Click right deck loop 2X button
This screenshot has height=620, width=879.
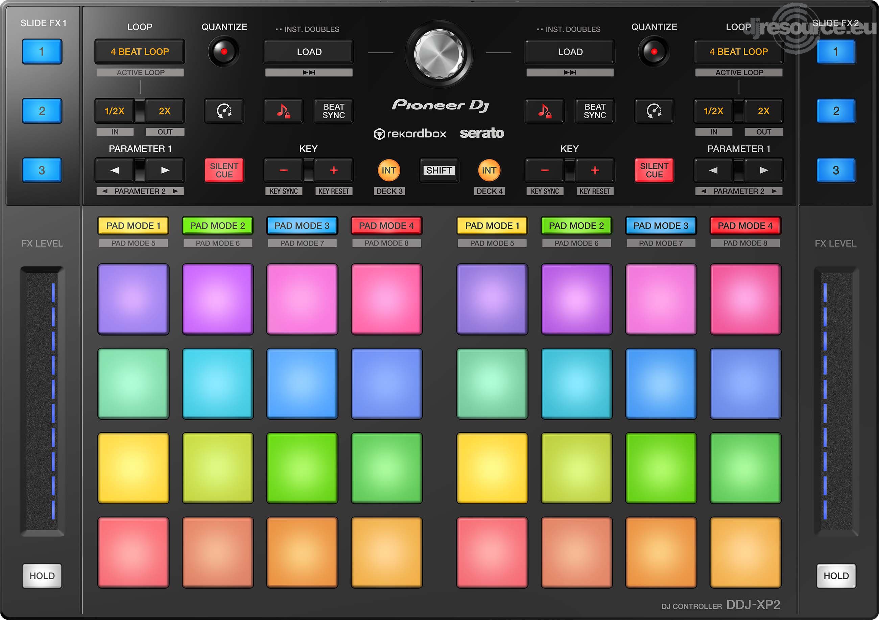[764, 111]
